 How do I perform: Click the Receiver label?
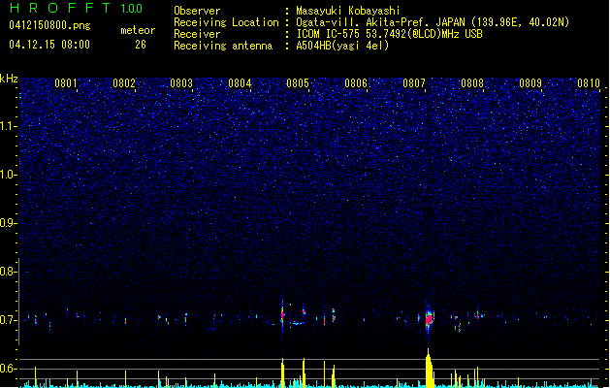click(x=197, y=34)
